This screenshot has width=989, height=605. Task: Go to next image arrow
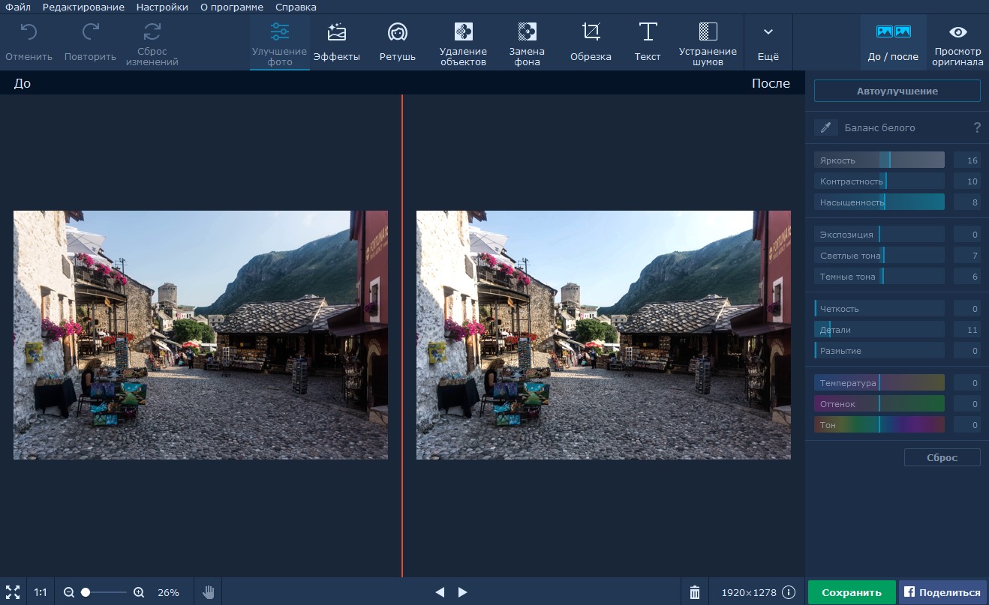[x=462, y=592]
